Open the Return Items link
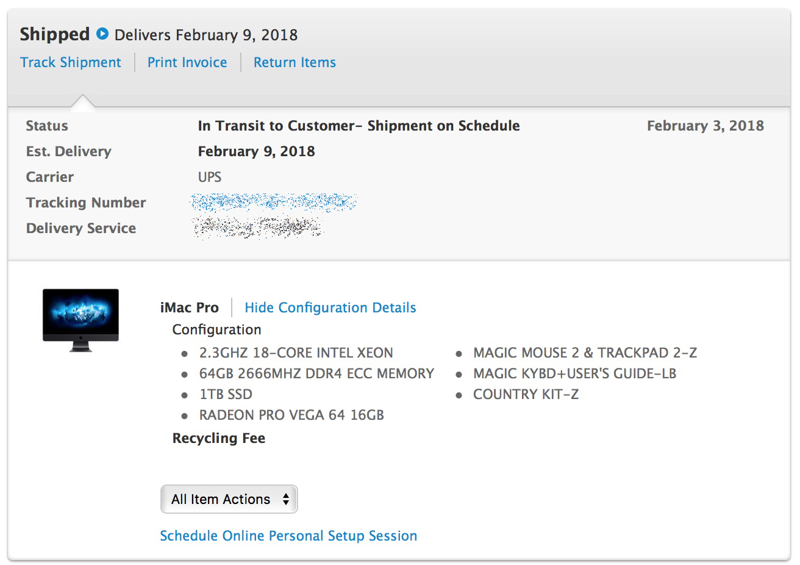The image size is (800, 565). 295,62
